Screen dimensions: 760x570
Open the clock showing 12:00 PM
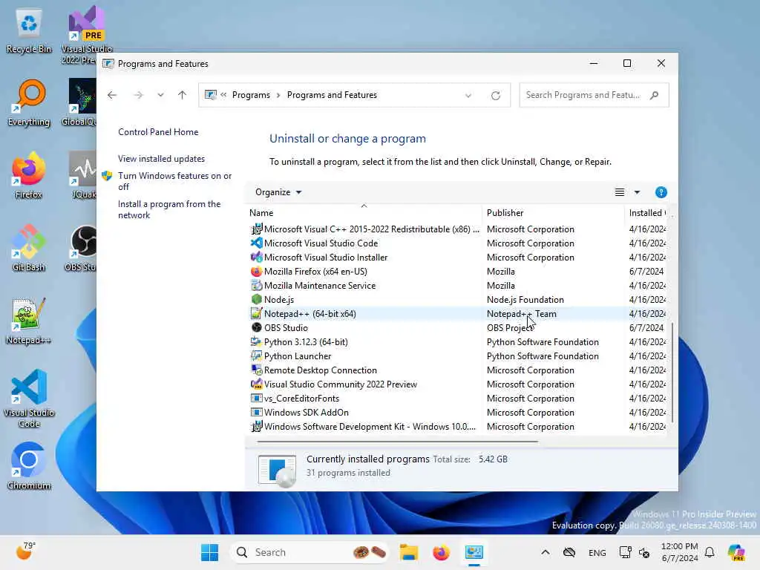680,552
